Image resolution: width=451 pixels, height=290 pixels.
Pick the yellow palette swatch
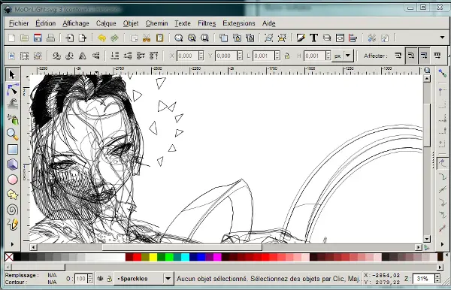click(153, 257)
